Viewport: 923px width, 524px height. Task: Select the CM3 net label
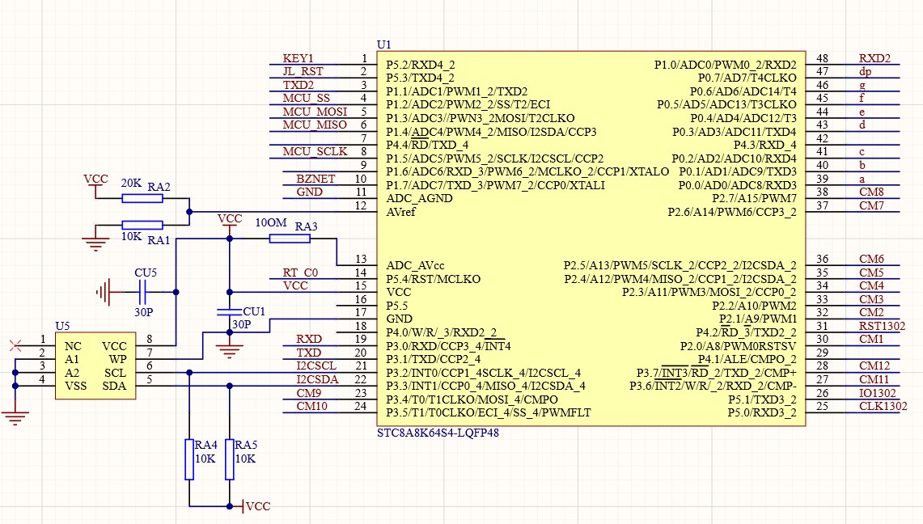tap(872, 299)
